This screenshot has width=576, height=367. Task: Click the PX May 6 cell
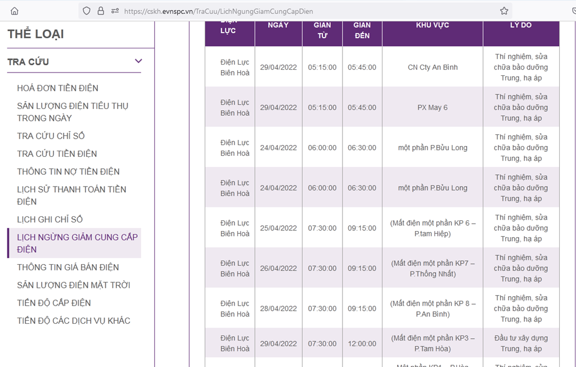[x=433, y=107]
